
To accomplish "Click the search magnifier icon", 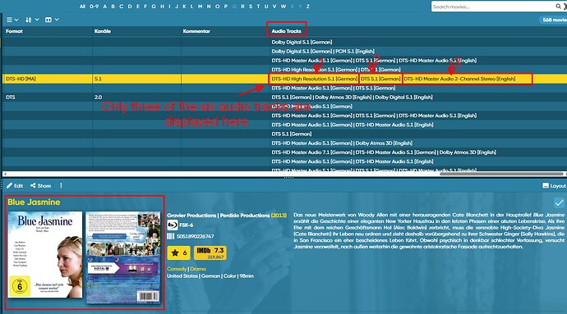I will (558, 7).
